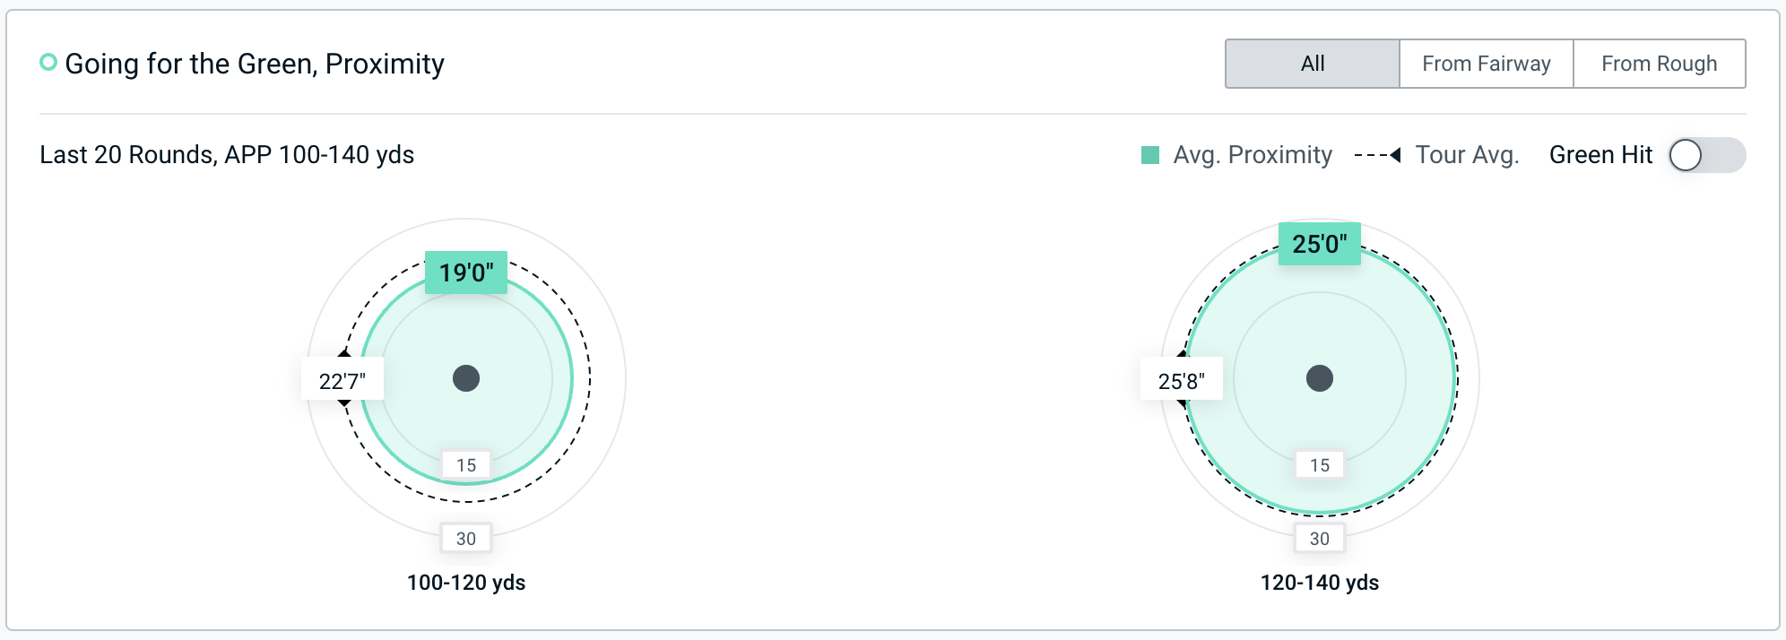Click the teal circle icon beside the title
The width and height of the screenshot is (1786, 640).
48,63
